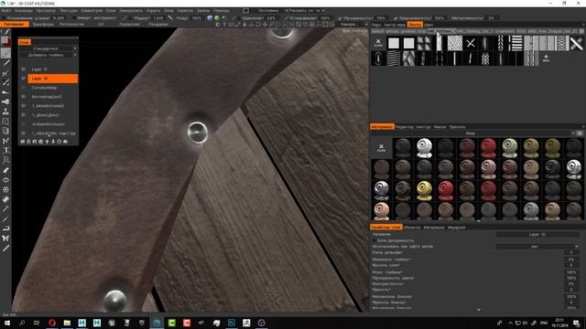Open the 'Камера' dropdown
Image resolution: width=586 pixels, height=329 pixels.
[353, 25]
